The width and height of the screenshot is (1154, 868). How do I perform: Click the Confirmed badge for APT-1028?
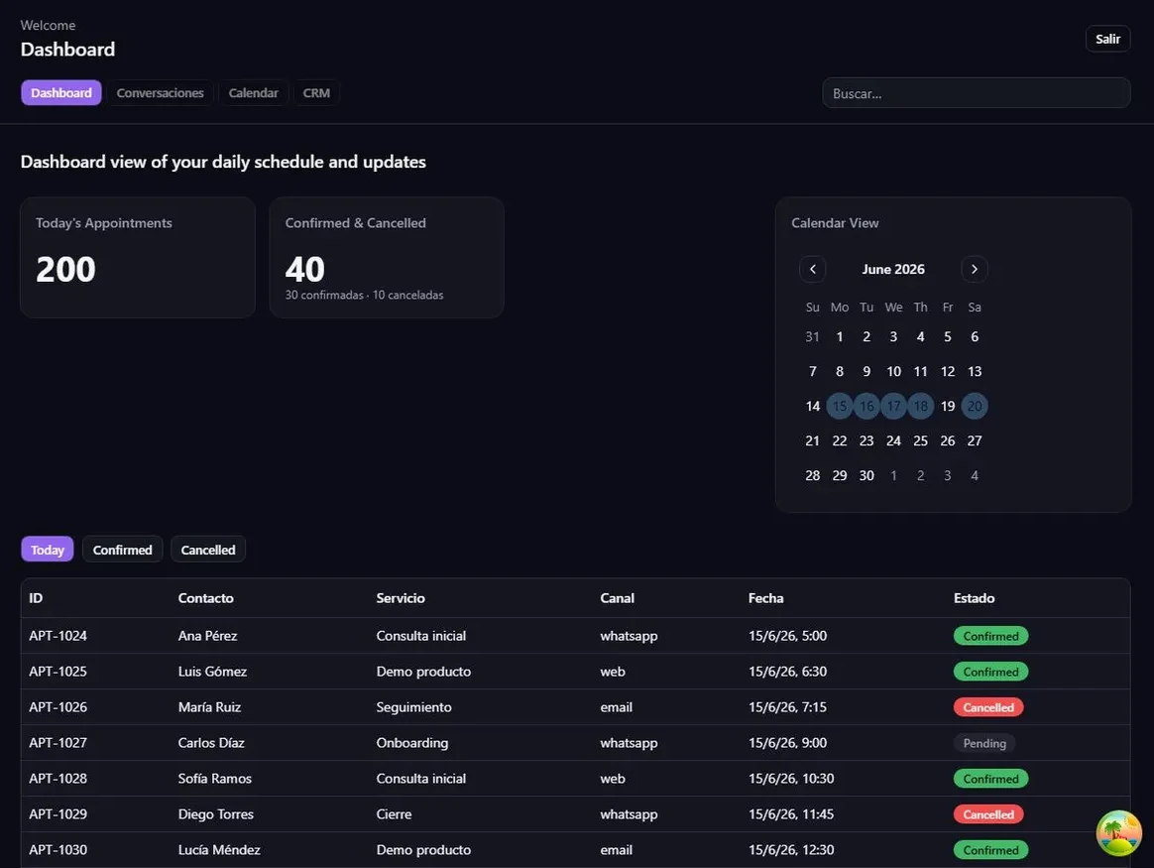tap(990, 779)
